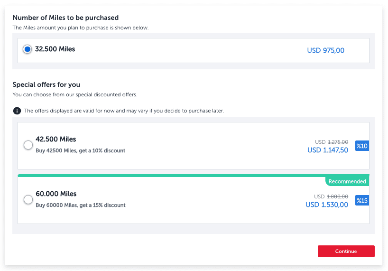This screenshot has width=388, height=271.
Task: Click the %15 discount badge
Action: (x=362, y=200)
